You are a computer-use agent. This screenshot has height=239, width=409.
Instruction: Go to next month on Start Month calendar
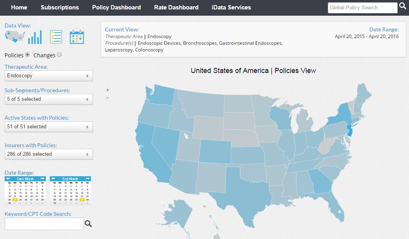42,179
